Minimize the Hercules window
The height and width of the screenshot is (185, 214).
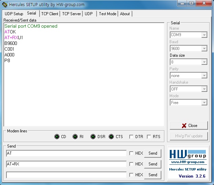point(182,3)
